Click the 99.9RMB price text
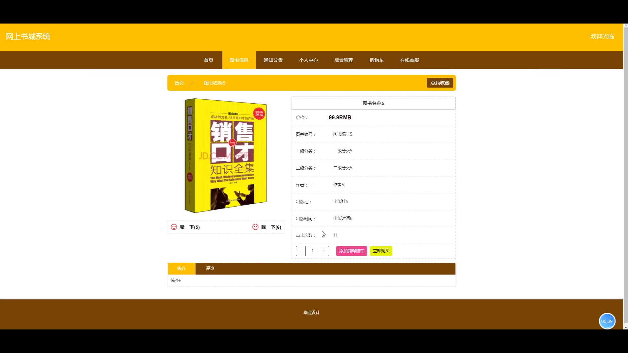Image resolution: width=628 pixels, height=353 pixels. pos(340,117)
